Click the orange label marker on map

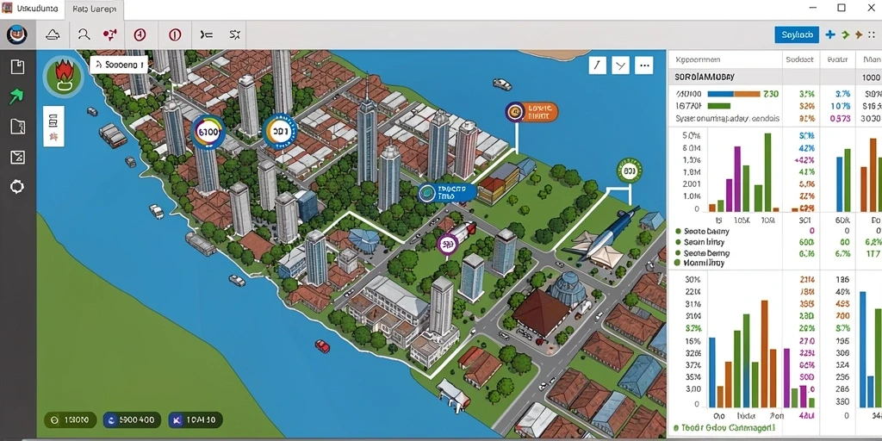click(531, 112)
